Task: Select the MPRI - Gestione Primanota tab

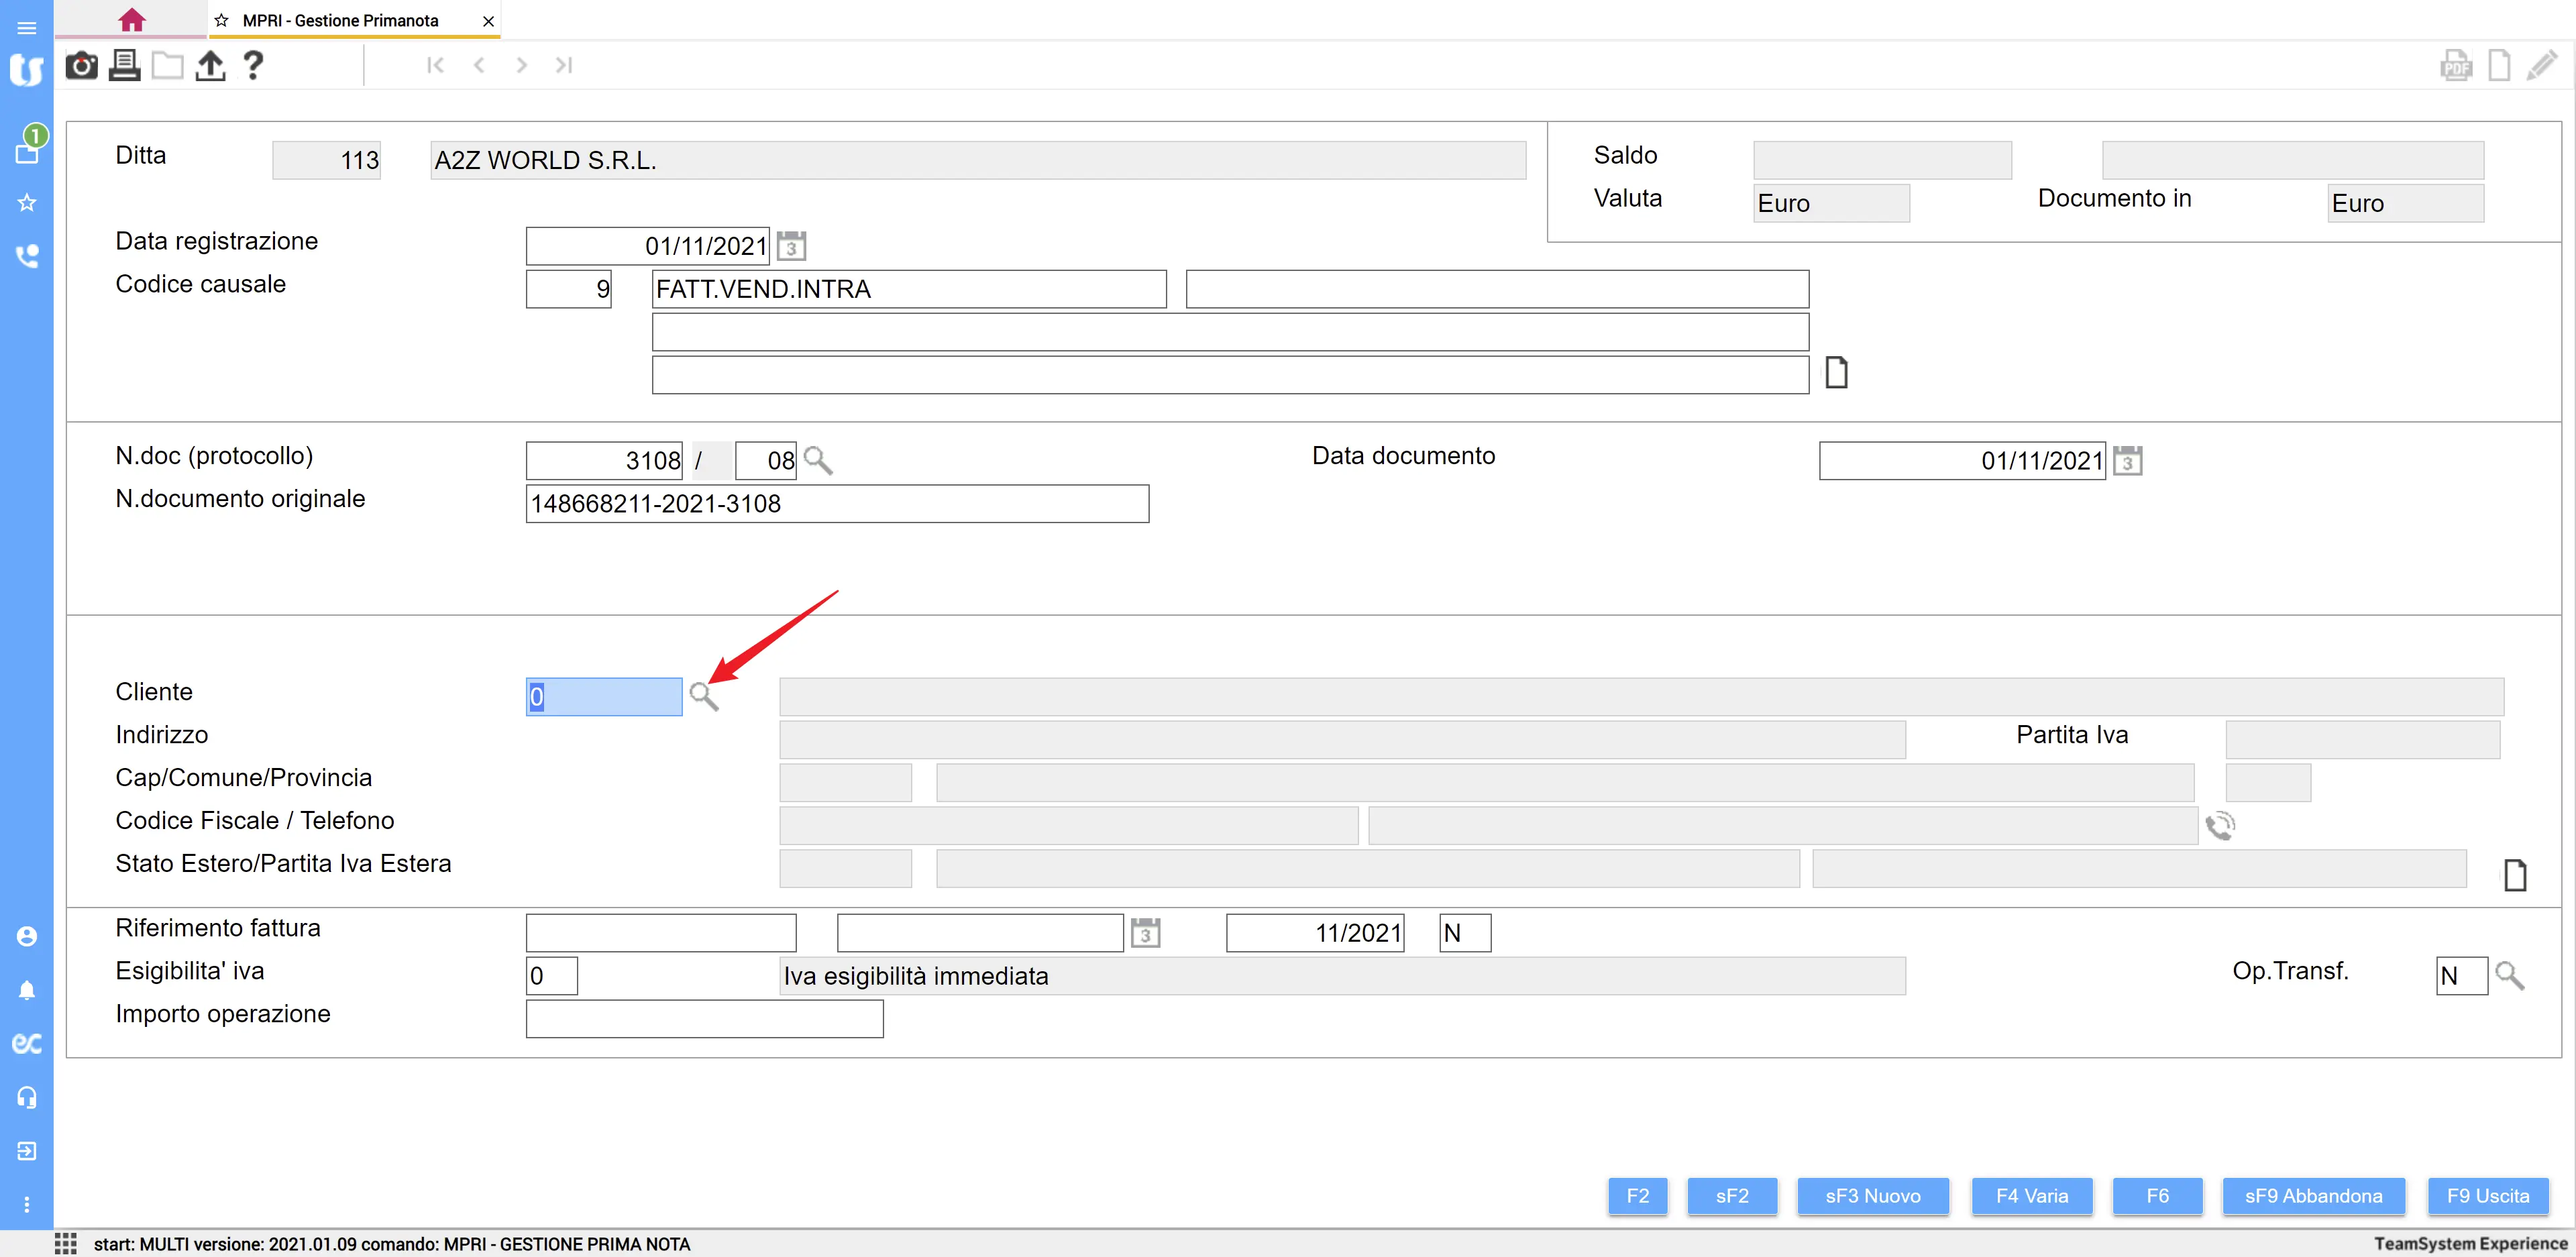Action: [x=340, y=20]
